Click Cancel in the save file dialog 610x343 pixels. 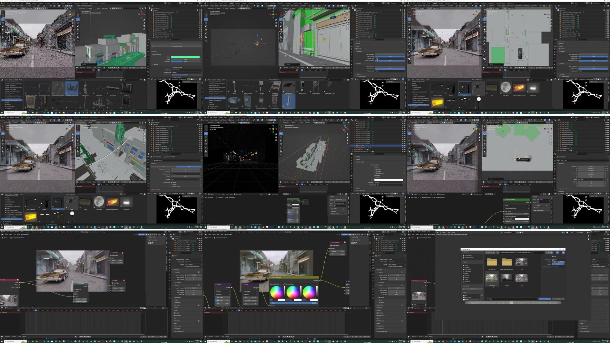558,299
